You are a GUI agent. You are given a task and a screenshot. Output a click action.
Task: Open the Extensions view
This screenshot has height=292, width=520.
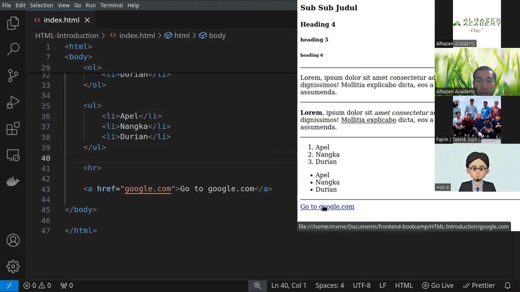[x=13, y=129]
